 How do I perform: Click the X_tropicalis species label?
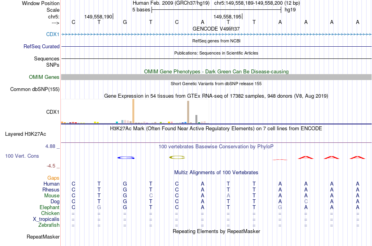(x=46, y=219)
